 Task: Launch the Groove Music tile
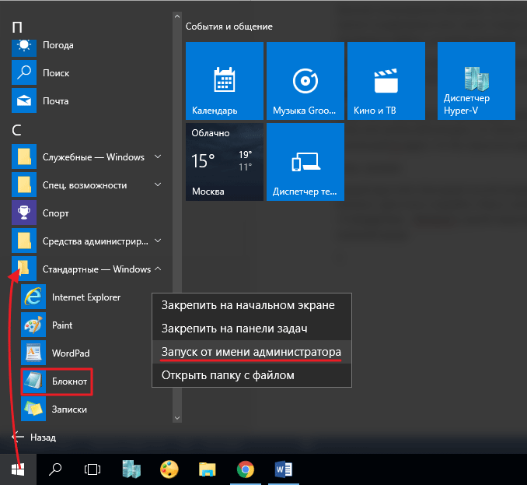[305, 81]
